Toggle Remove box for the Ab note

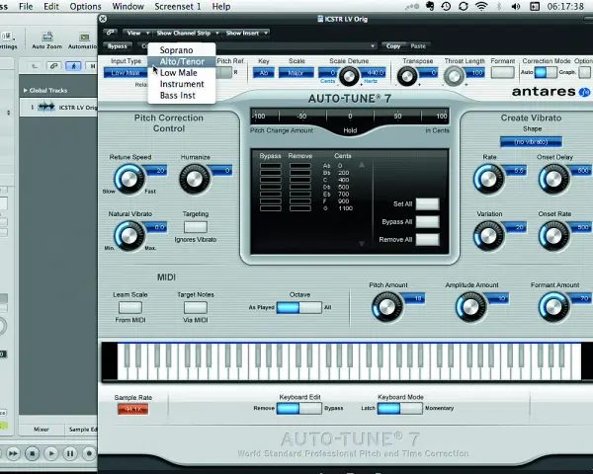[x=299, y=166]
